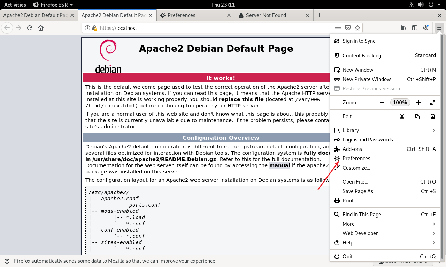Open Logins and Passwords
This screenshot has height=267, width=446.
pos(385,140)
